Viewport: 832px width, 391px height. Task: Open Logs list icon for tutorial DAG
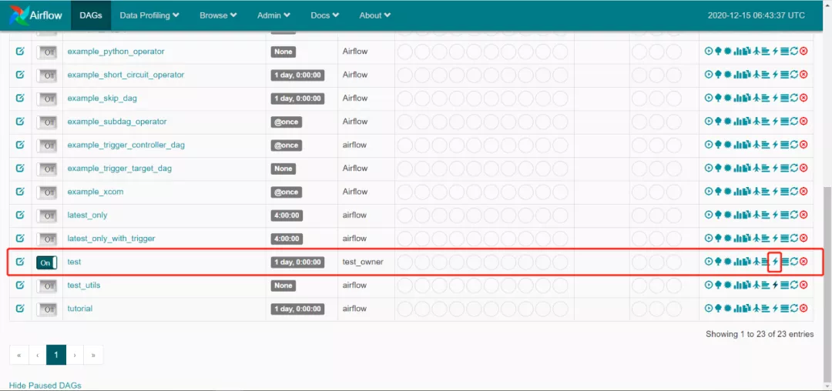point(785,309)
